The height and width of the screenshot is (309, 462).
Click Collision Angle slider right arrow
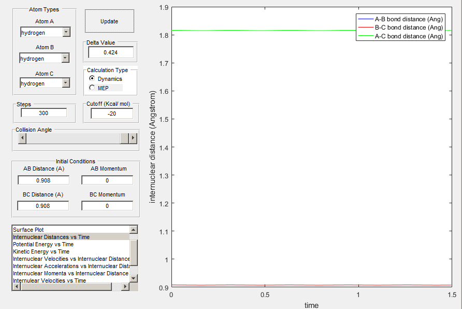(x=133, y=138)
